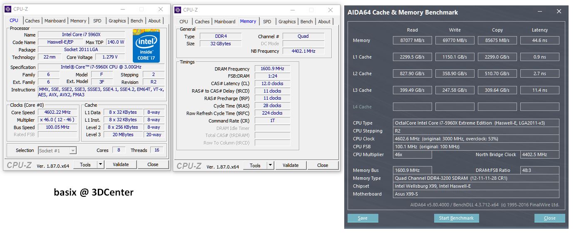Click the Level 3 cache 20 MBytes value
The width and height of the screenshot is (574, 235).
pos(123,135)
